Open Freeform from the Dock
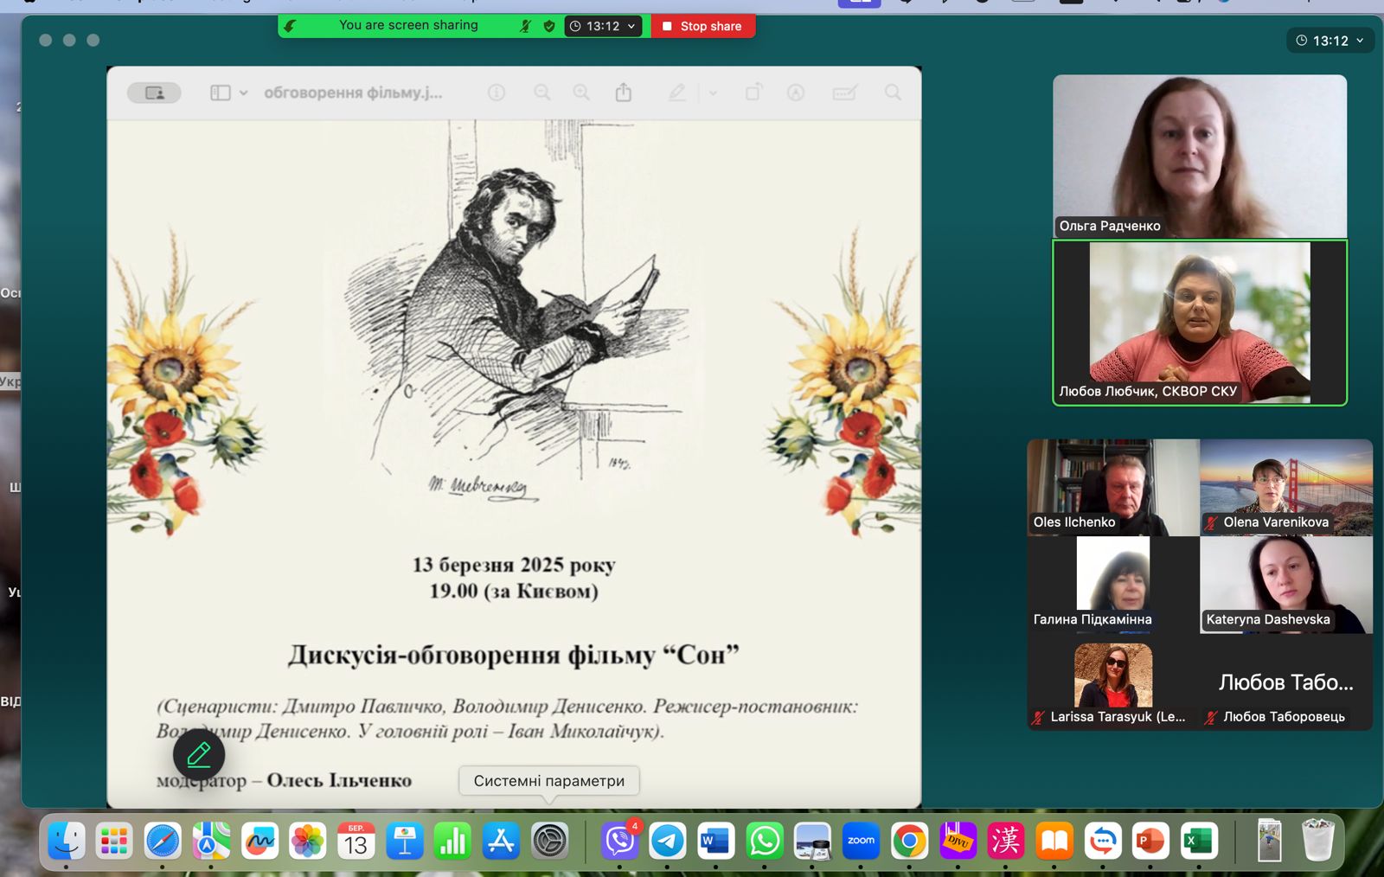Screen dimensions: 1384x877 click(x=259, y=841)
